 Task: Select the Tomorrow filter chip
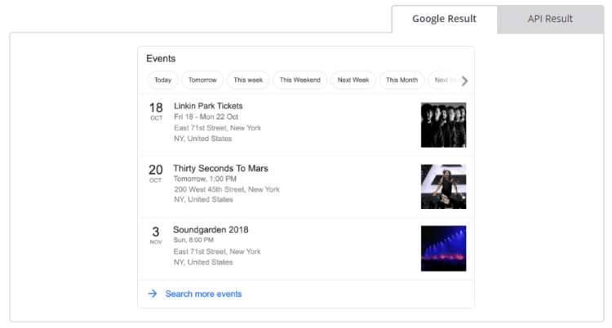(x=202, y=80)
